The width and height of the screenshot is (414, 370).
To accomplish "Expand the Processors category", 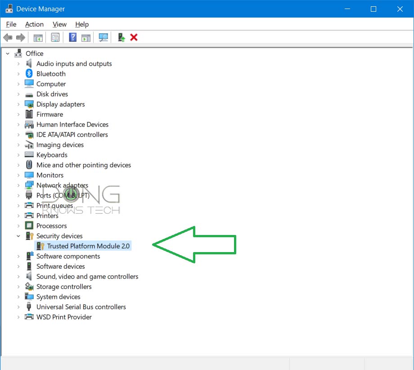I will coord(18,226).
